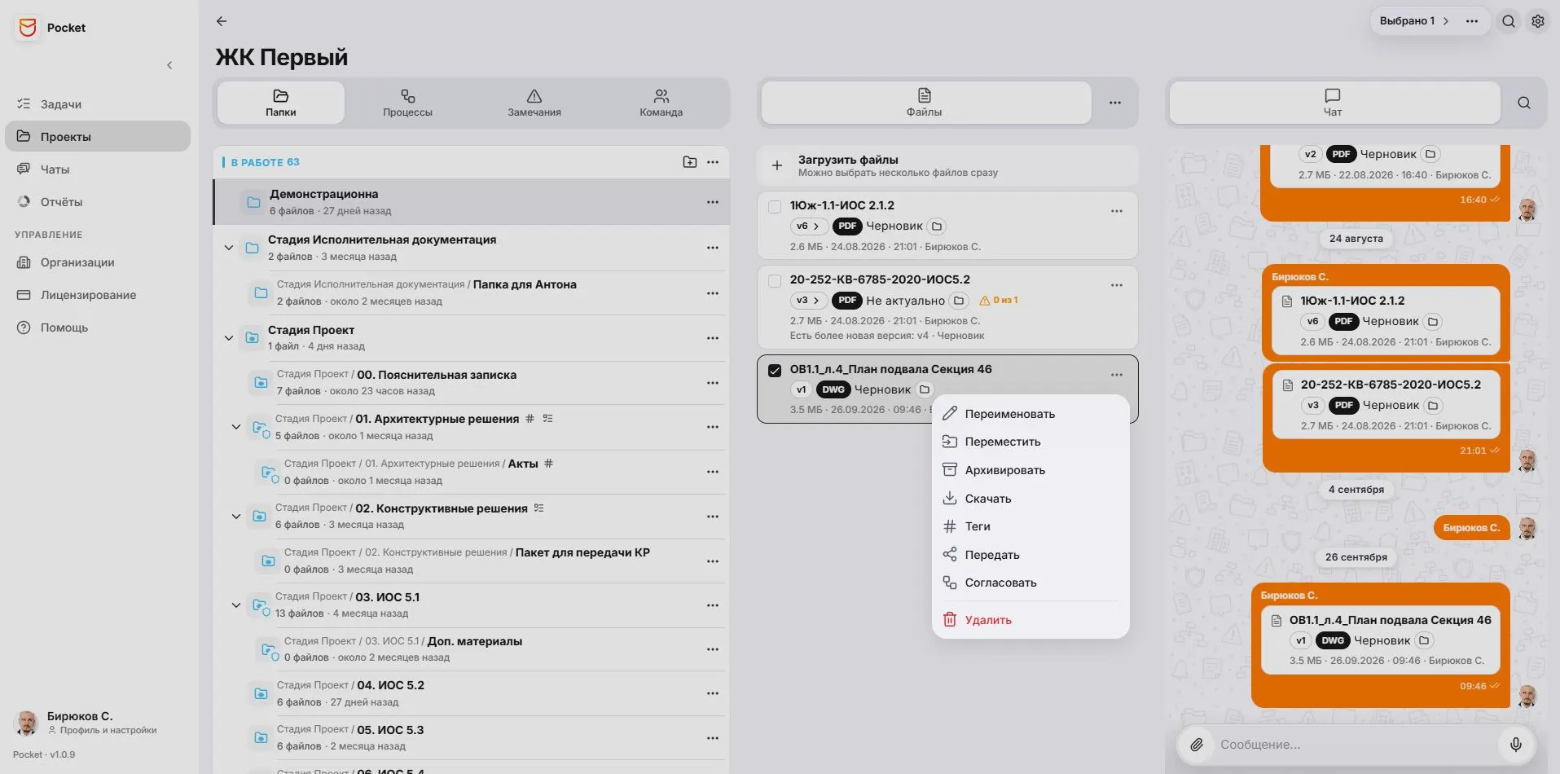Screen dimensions: 1560x774
Task: Open the v6 version dropdown in file list
Action: coord(808,226)
